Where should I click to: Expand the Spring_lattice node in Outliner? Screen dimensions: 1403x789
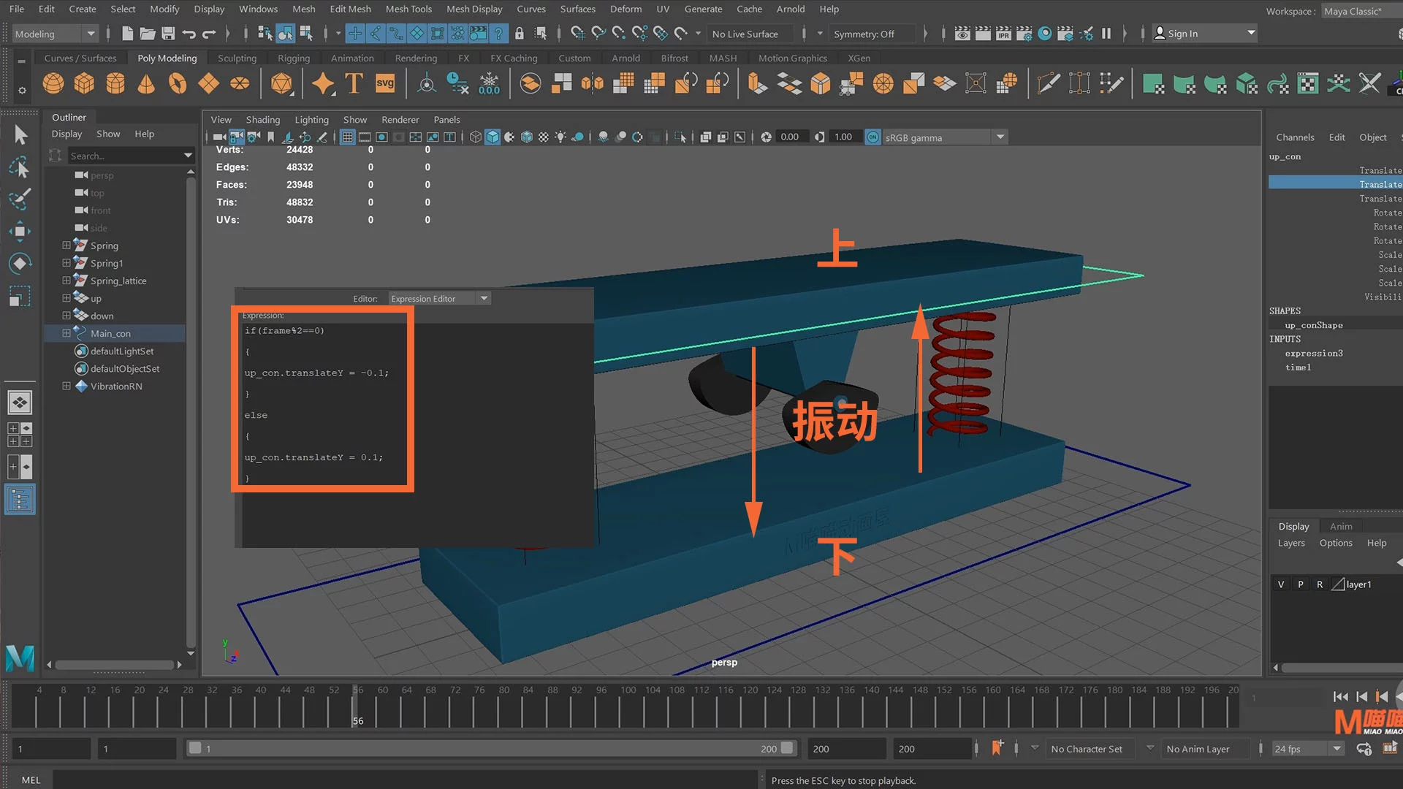66,281
